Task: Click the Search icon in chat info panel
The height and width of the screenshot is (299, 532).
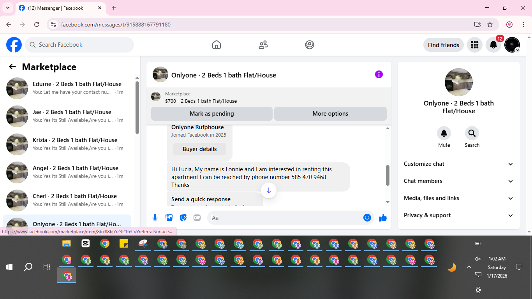Action: click(x=472, y=133)
